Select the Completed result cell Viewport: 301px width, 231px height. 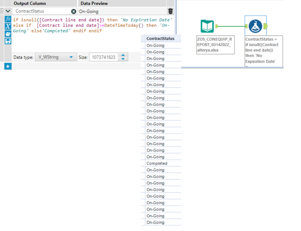click(163, 163)
